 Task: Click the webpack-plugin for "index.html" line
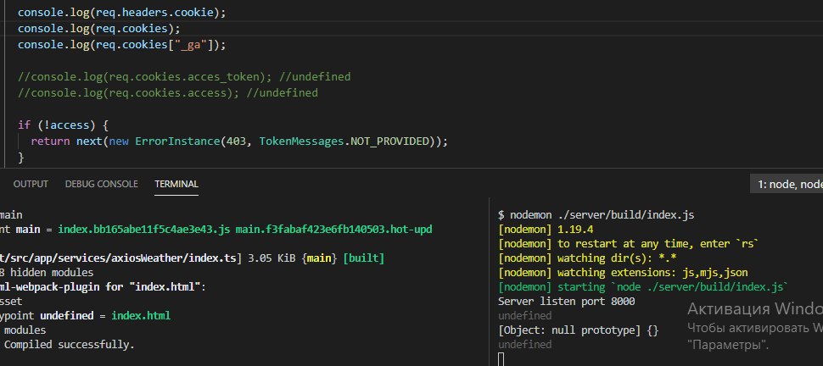pos(104,287)
